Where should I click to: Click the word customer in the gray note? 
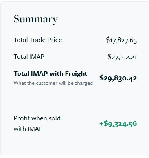(x=47, y=83)
